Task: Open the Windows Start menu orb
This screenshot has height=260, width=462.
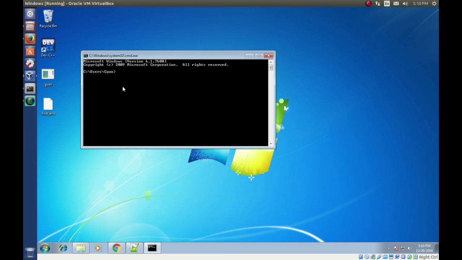Action: click(45, 248)
